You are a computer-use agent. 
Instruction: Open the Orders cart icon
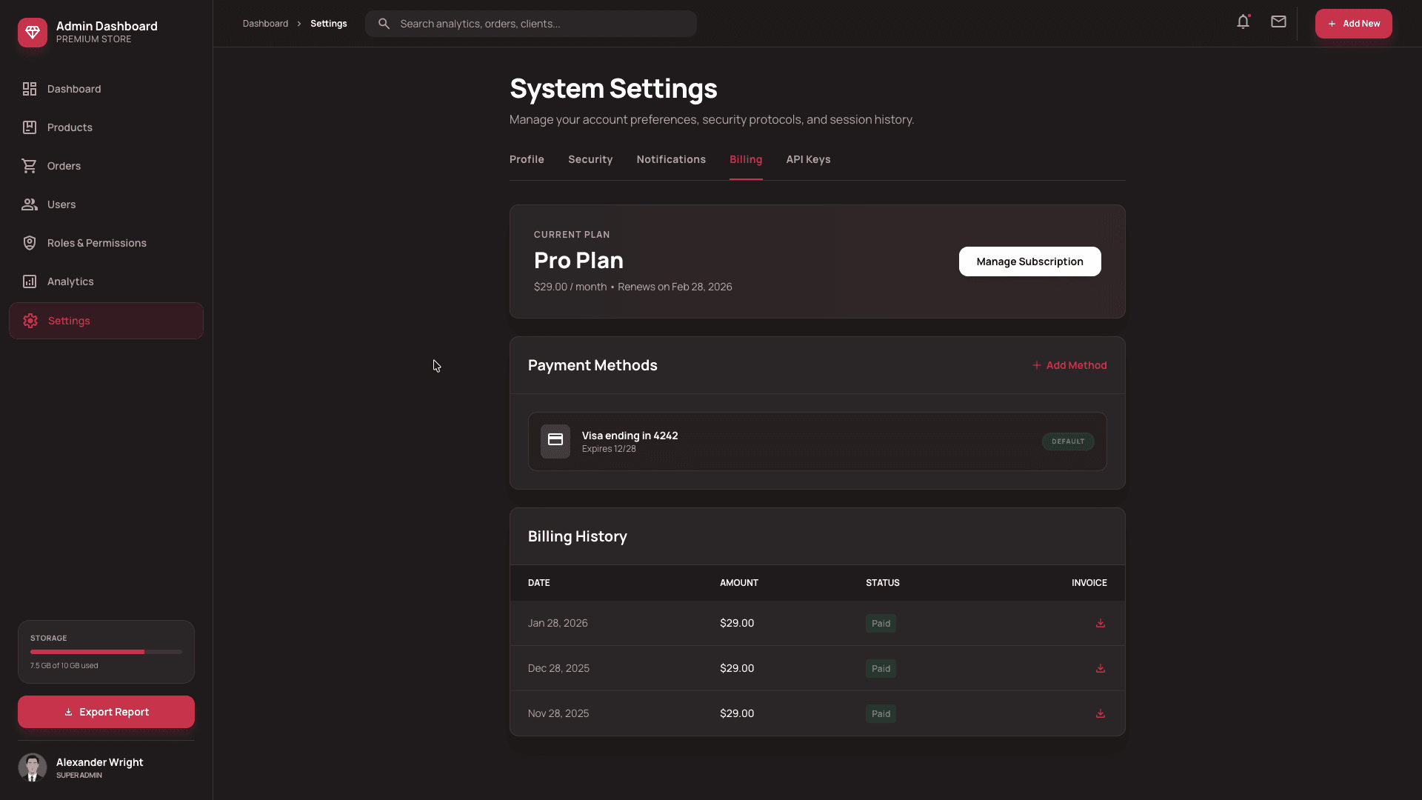click(x=30, y=165)
